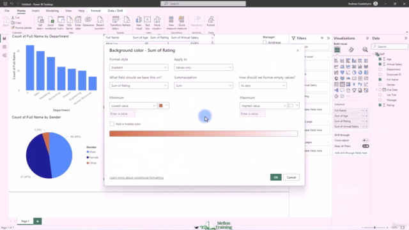Open the base field dropdown
The width and height of the screenshot is (409, 230).
(139, 86)
